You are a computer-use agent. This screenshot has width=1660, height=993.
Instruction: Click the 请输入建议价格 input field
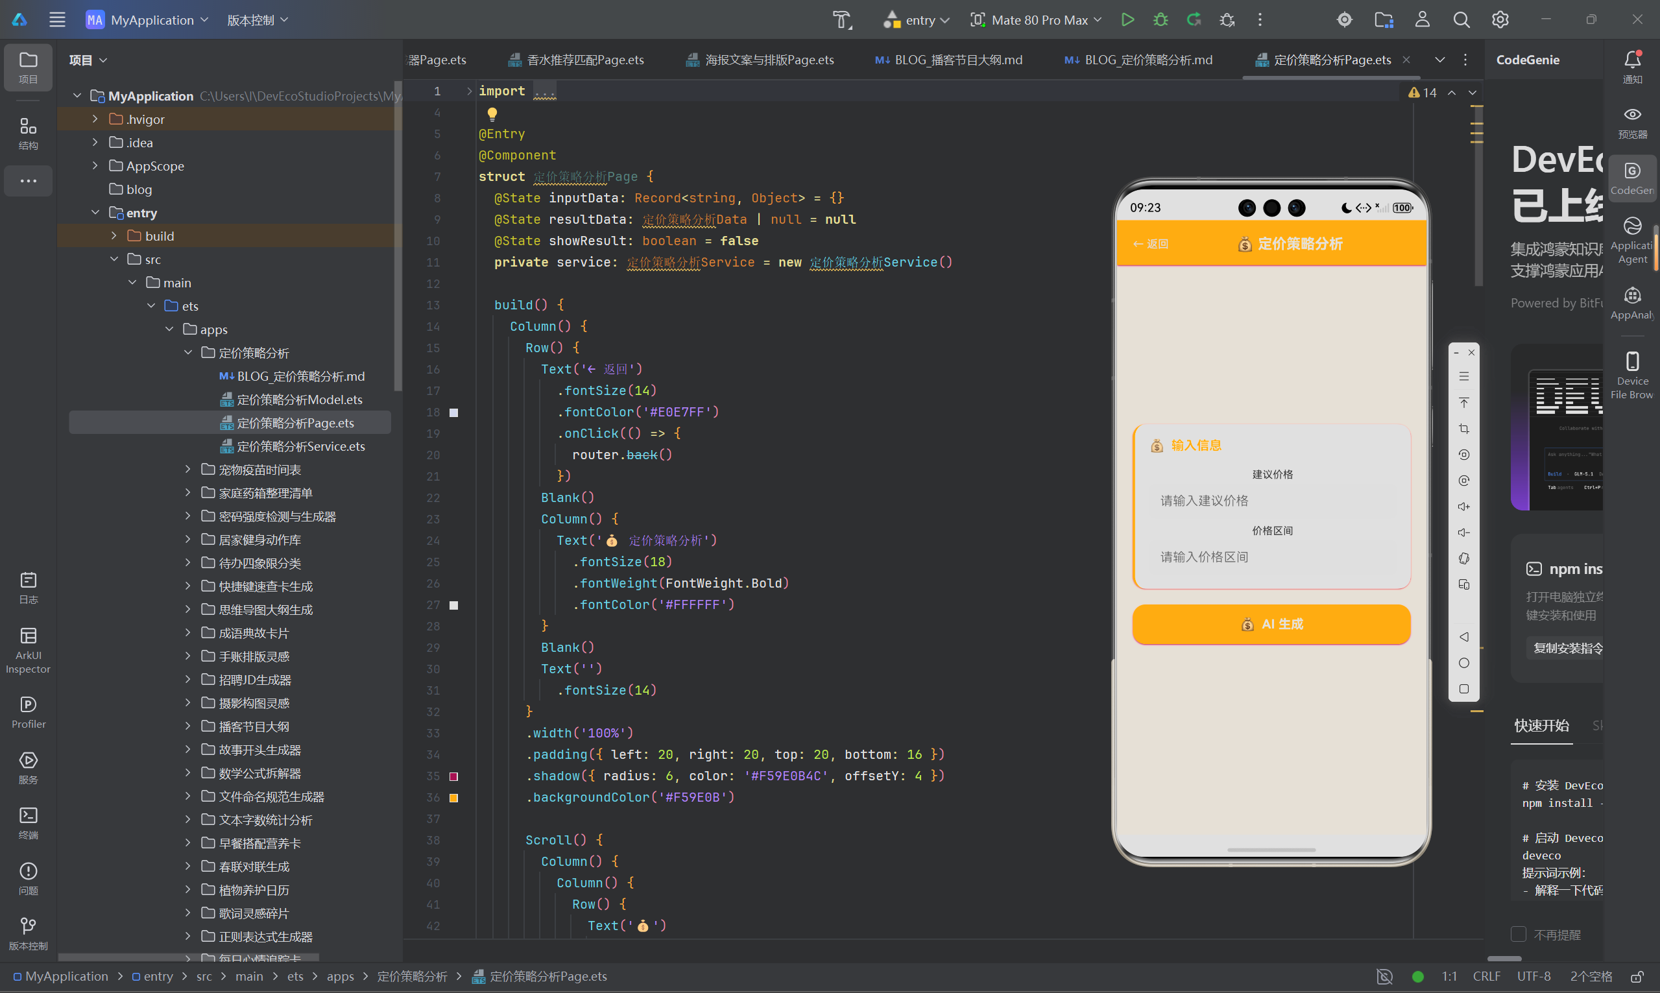[1271, 501]
